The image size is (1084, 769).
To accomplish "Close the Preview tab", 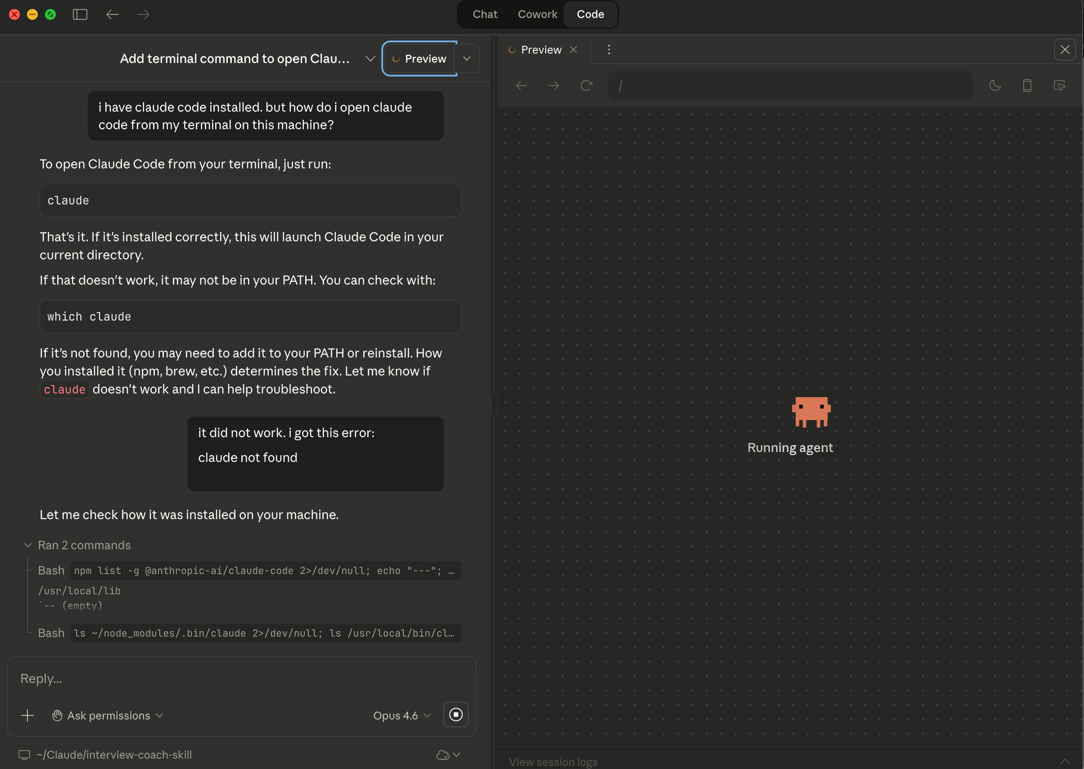I will coord(573,50).
